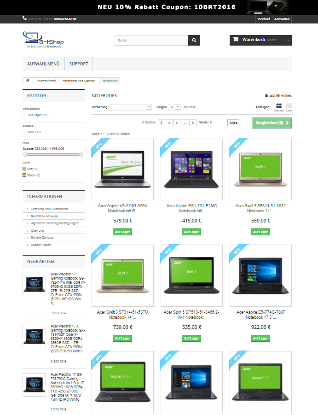Go to page 8 of results
The width and height of the screenshot is (318, 415).
click(x=193, y=123)
